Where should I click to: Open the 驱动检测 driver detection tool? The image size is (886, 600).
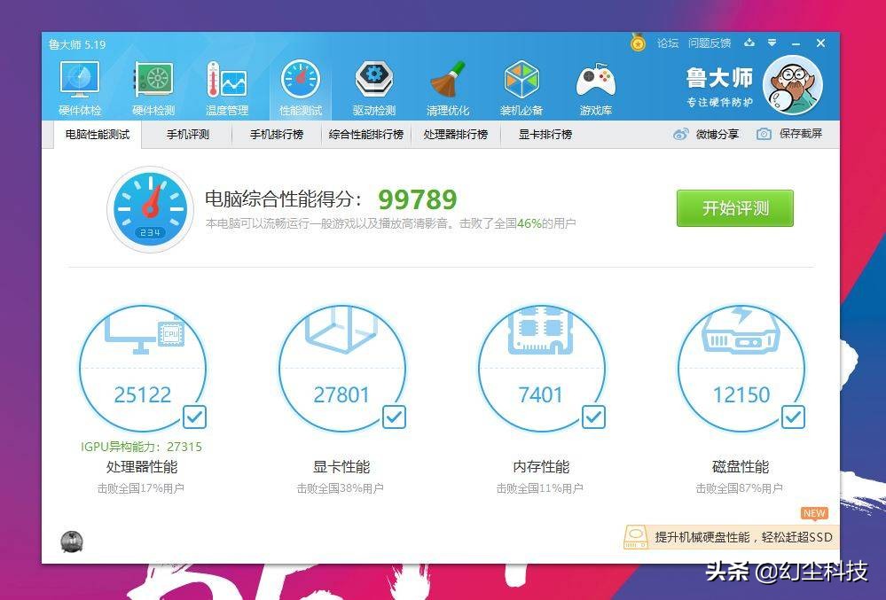coord(373,86)
